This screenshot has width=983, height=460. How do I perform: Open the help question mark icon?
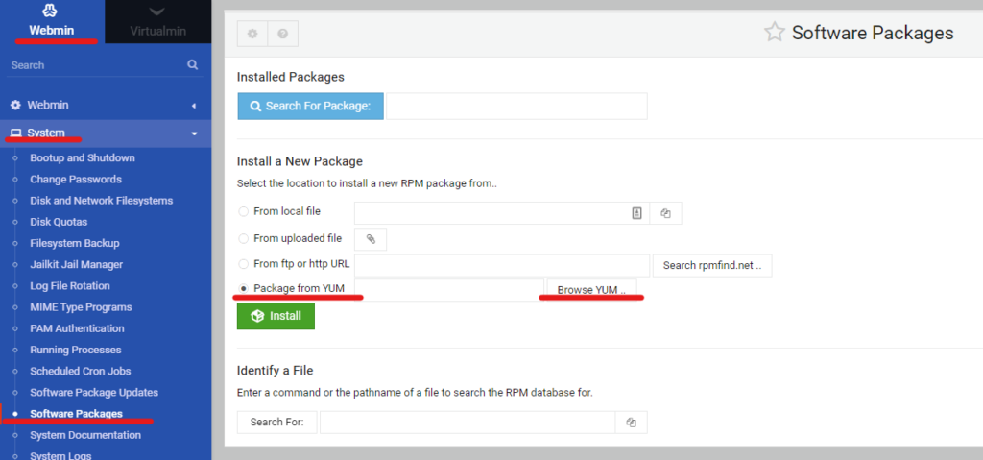click(283, 34)
